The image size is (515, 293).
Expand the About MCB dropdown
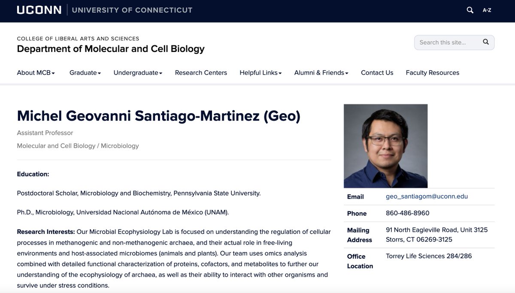tap(35, 72)
